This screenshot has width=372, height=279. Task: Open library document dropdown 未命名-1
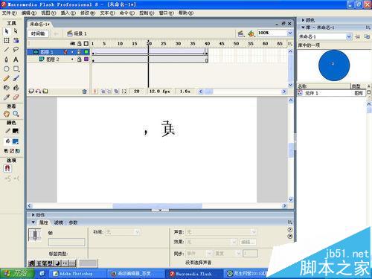pos(349,36)
